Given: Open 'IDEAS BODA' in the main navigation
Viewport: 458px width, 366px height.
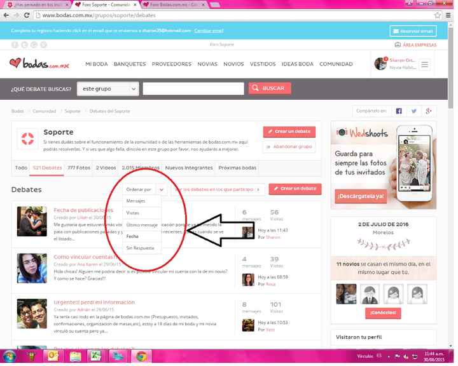Looking at the screenshot, I should click(297, 64).
